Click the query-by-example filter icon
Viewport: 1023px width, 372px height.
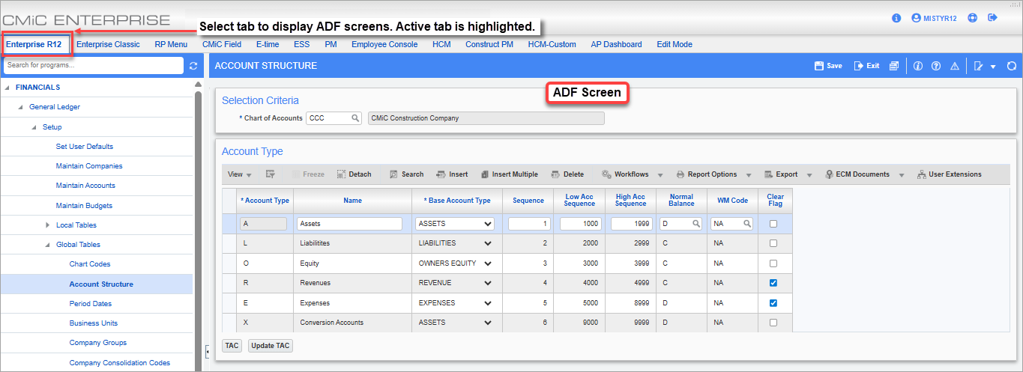[x=271, y=174]
